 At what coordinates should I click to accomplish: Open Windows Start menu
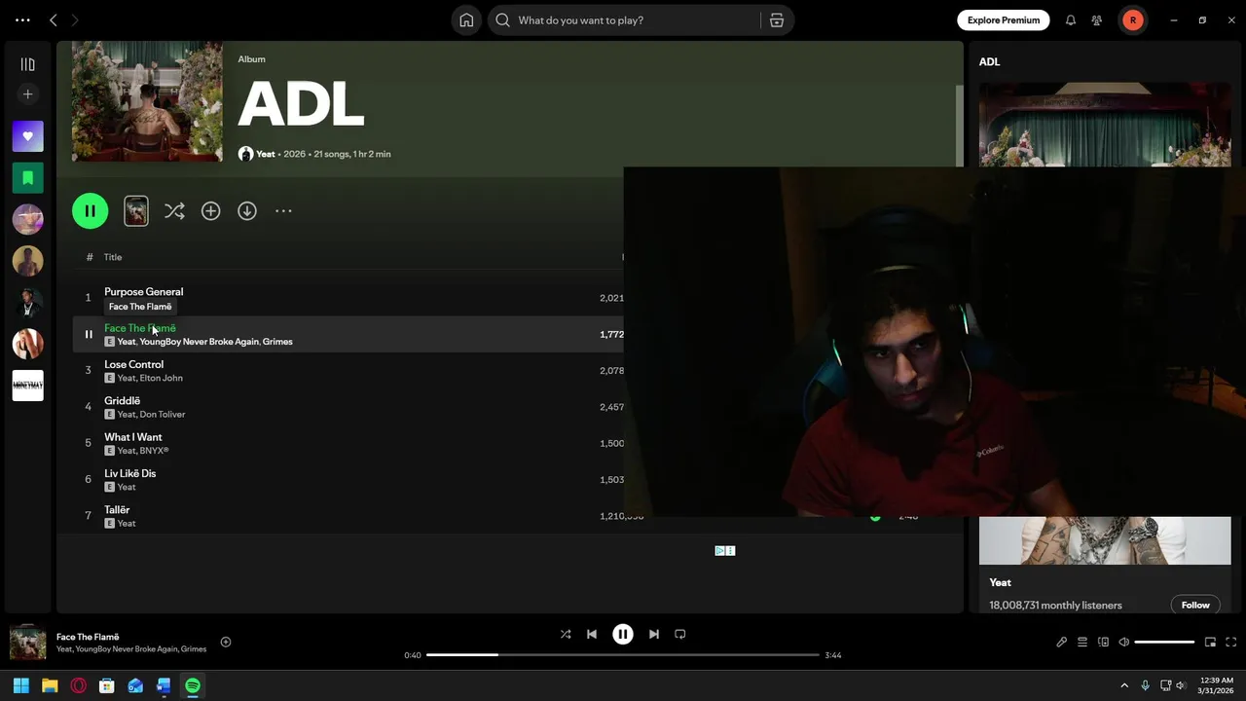21,685
